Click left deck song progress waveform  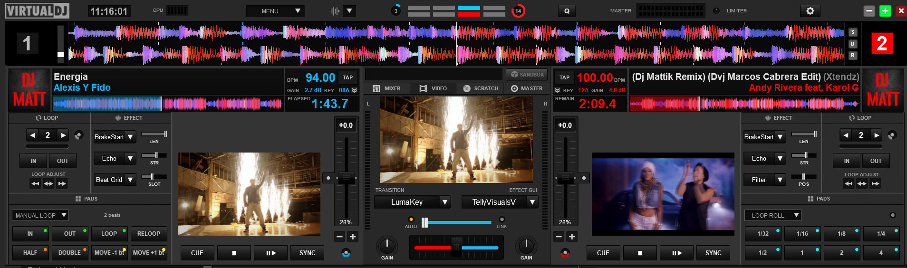(x=168, y=103)
